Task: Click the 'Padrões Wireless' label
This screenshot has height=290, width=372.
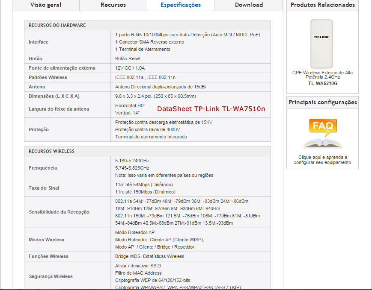Action: (48, 77)
